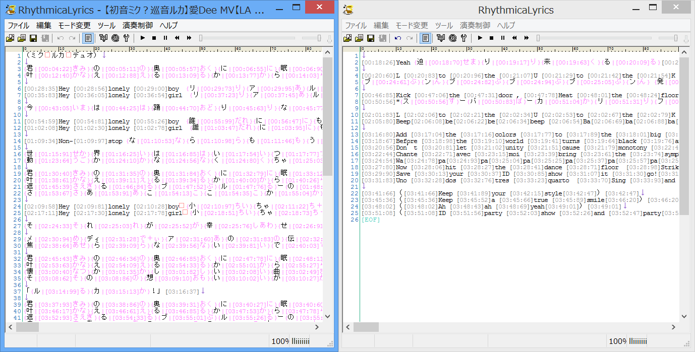Open wrench settings icon in right window
This screenshot has width=695, height=352.
[464, 38]
